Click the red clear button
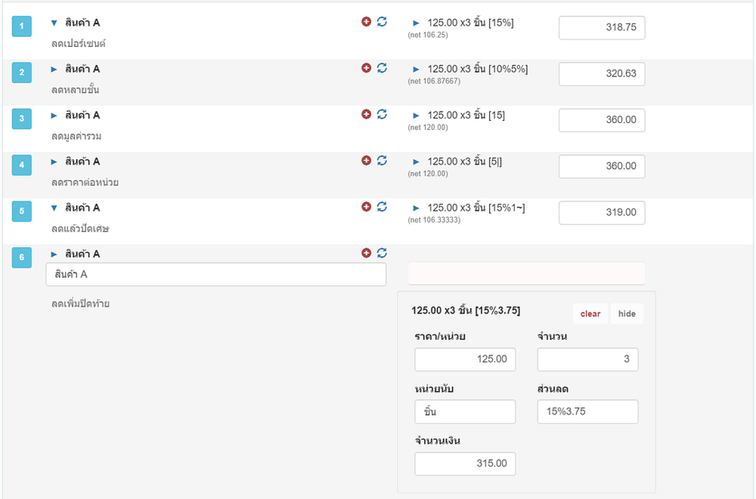The image size is (756, 499). click(590, 314)
